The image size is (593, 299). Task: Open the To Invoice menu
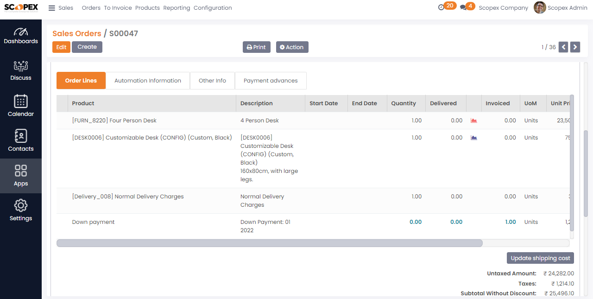pyautogui.click(x=118, y=8)
